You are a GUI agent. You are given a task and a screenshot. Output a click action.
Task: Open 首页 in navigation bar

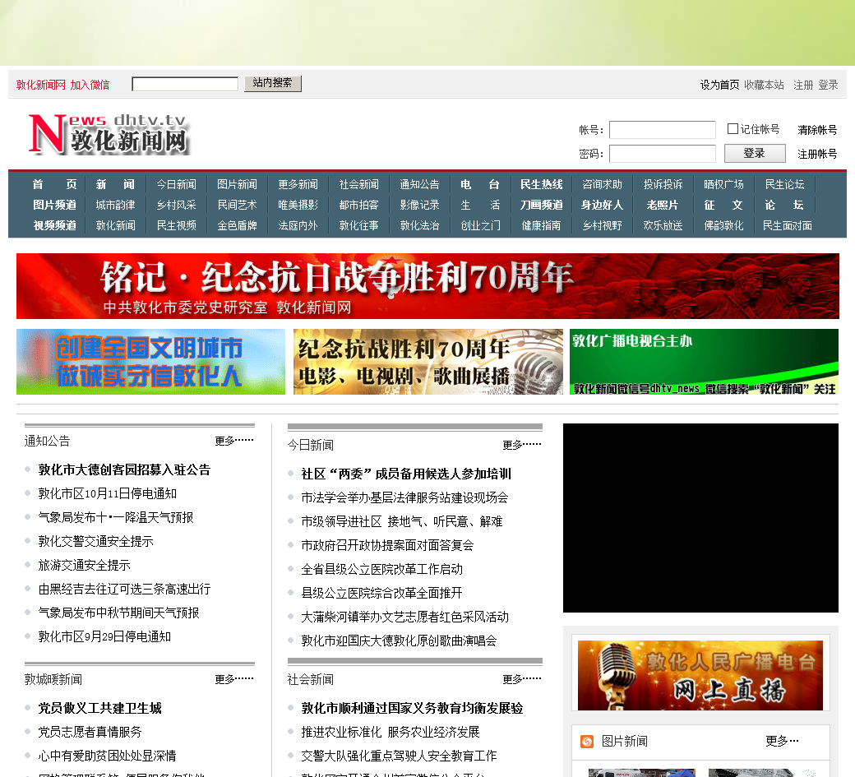[x=54, y=184]
